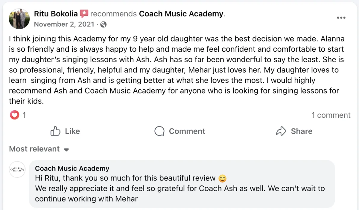This screenshot has height=210, width=359.
Task: Click the Coach Music Academy commenter name
Action: pos(72,168)
